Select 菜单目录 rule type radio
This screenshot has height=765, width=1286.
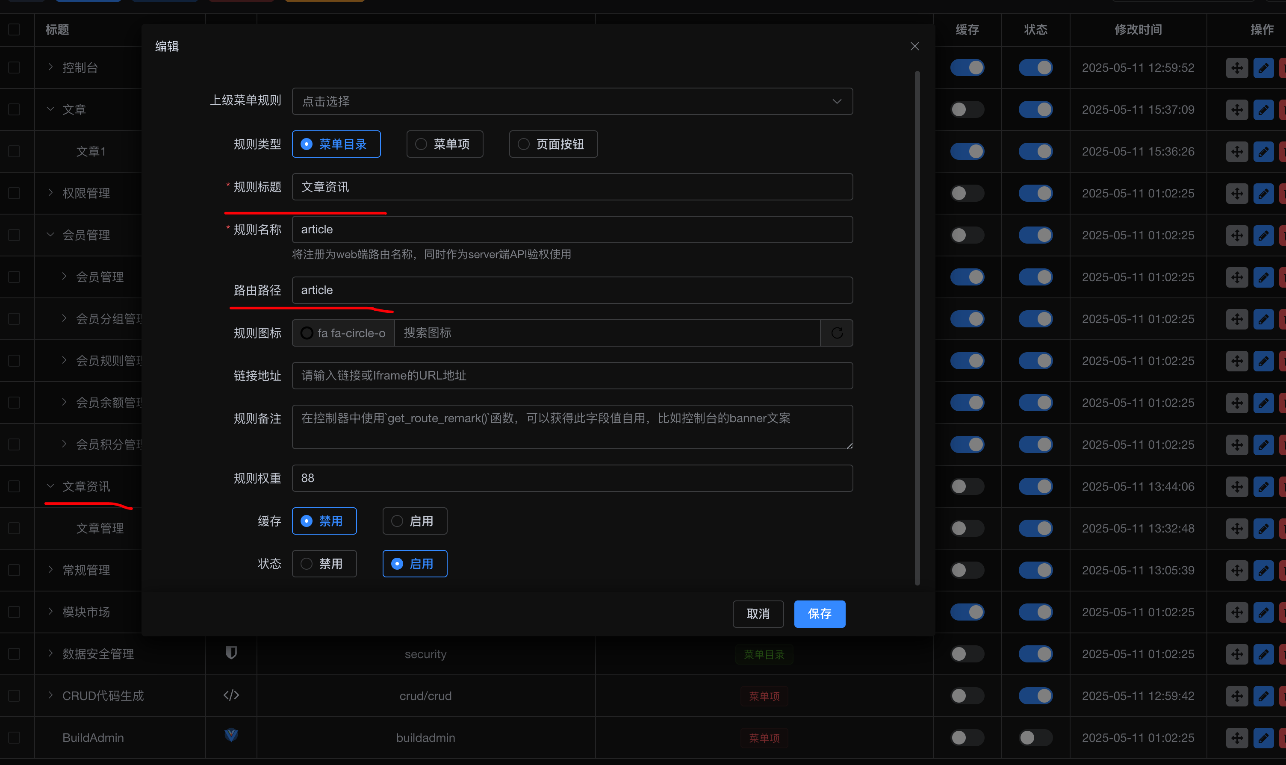336,144
